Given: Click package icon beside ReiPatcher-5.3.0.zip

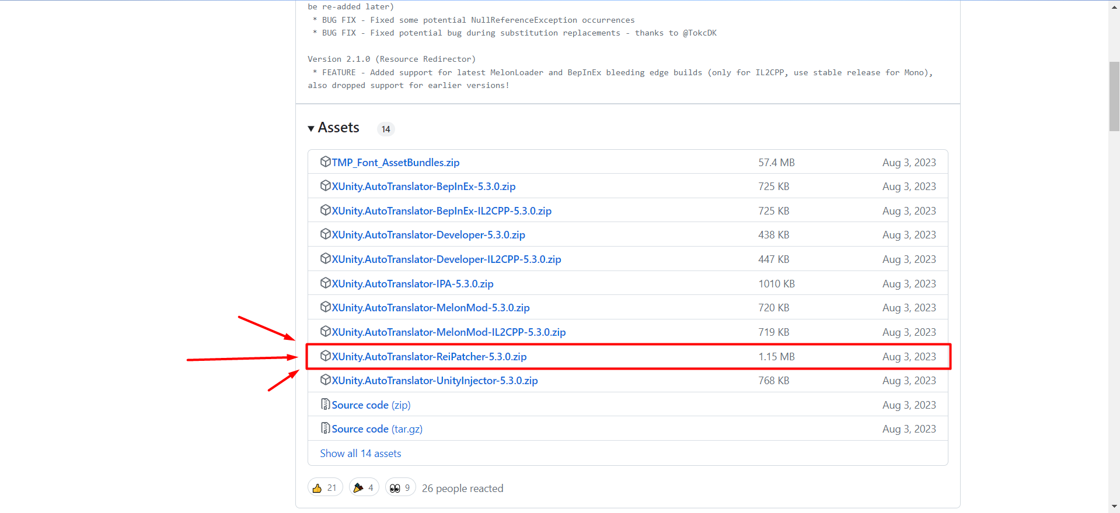Looking at the screenshot, I should click(326, 356).
